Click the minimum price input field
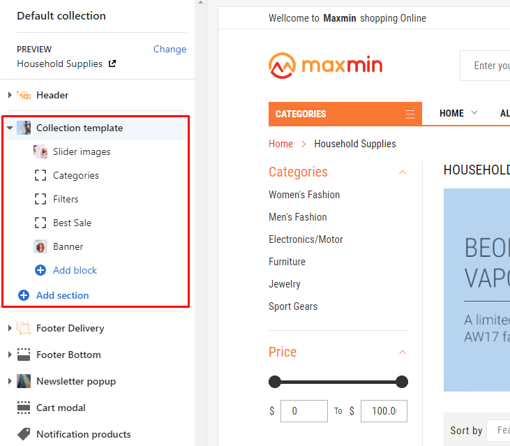The height and width of the screenshot is (446, 510). [x=303, y=411]
